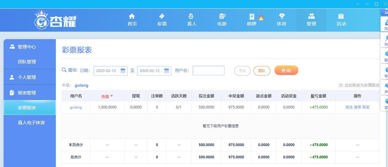Click the 账变 link in gulang row
The image size is (388, 167).
point(366,107)
